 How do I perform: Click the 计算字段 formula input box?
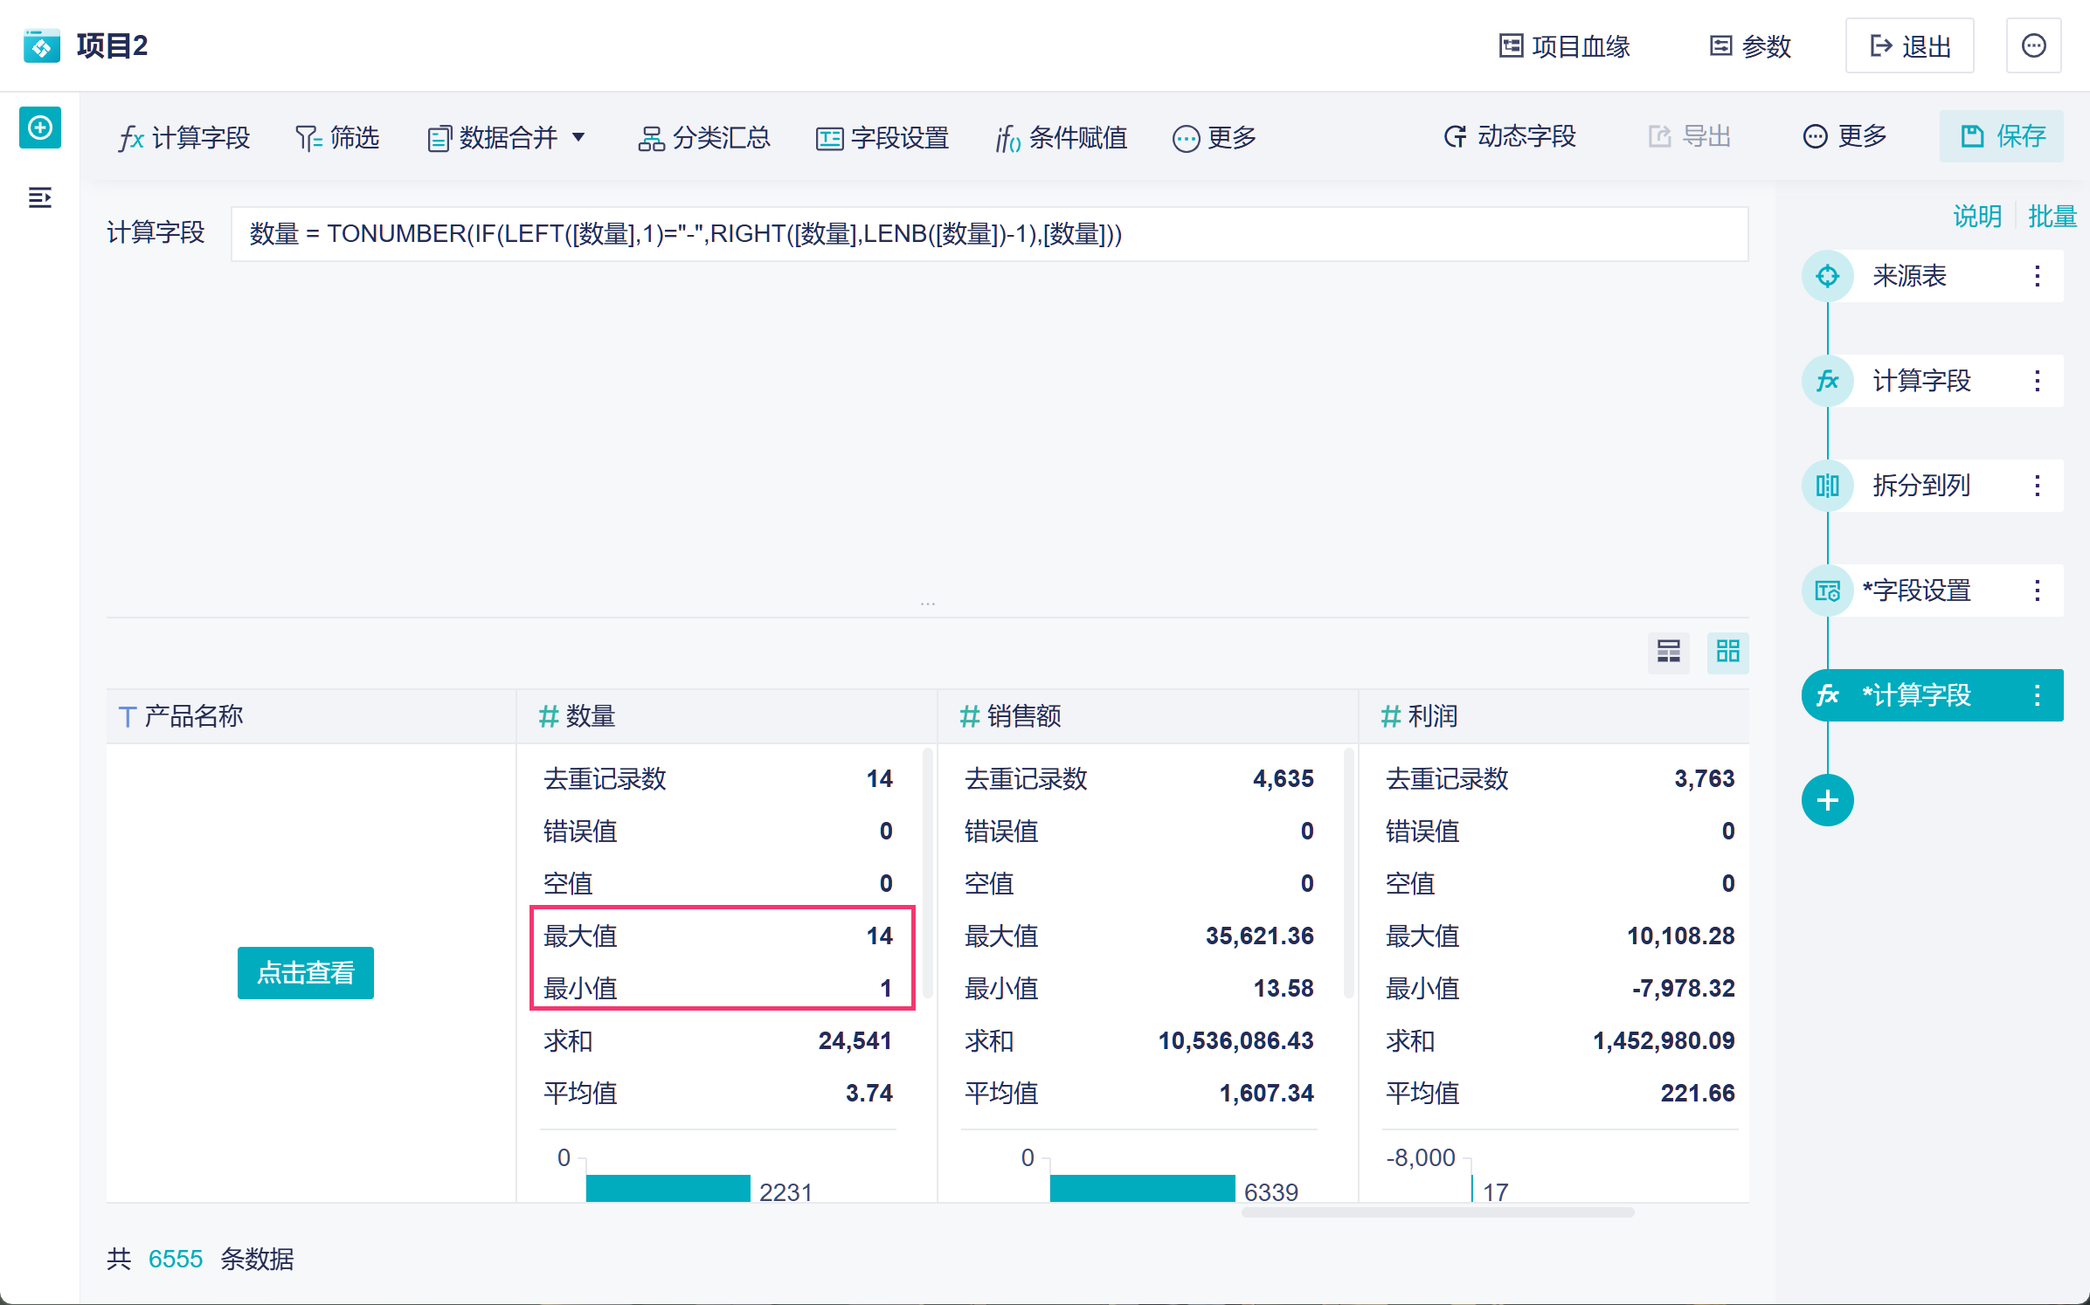click(x=987, y=234)
